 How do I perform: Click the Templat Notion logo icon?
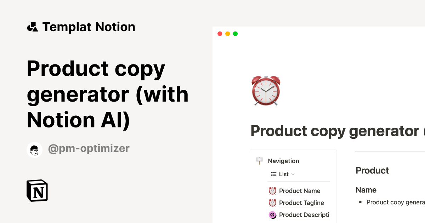coord(33,26)
